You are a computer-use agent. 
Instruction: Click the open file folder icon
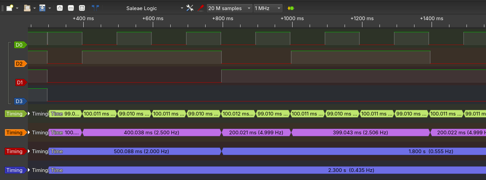click(27, 8)
